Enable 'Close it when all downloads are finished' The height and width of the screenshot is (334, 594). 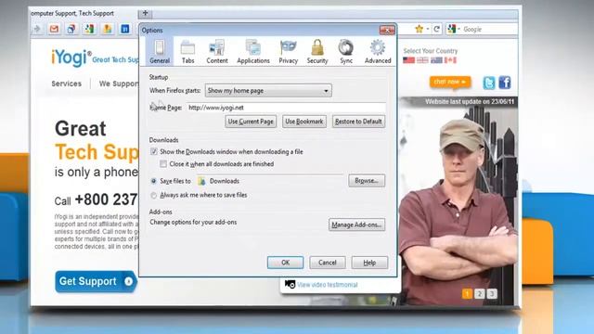pyautogui.click(x=163, y=164)
